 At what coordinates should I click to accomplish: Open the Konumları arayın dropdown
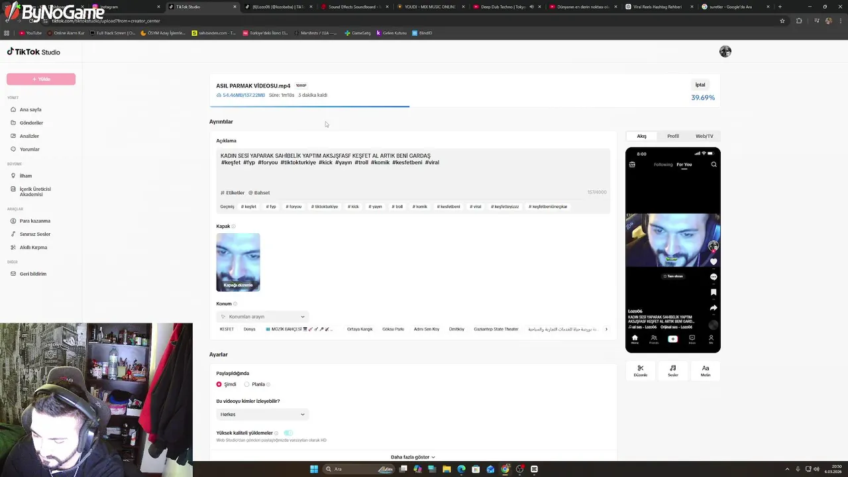(262, 317)
